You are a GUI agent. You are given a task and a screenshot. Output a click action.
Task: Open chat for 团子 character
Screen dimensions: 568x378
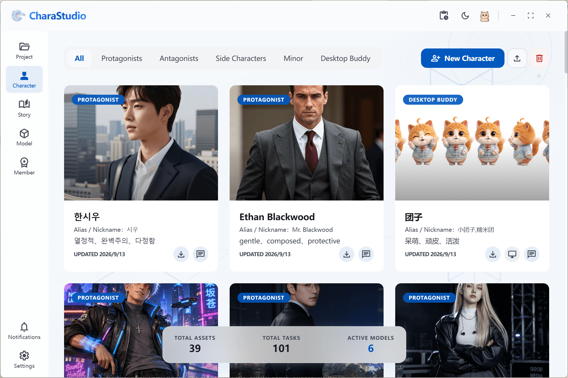(x=532, y=254)
